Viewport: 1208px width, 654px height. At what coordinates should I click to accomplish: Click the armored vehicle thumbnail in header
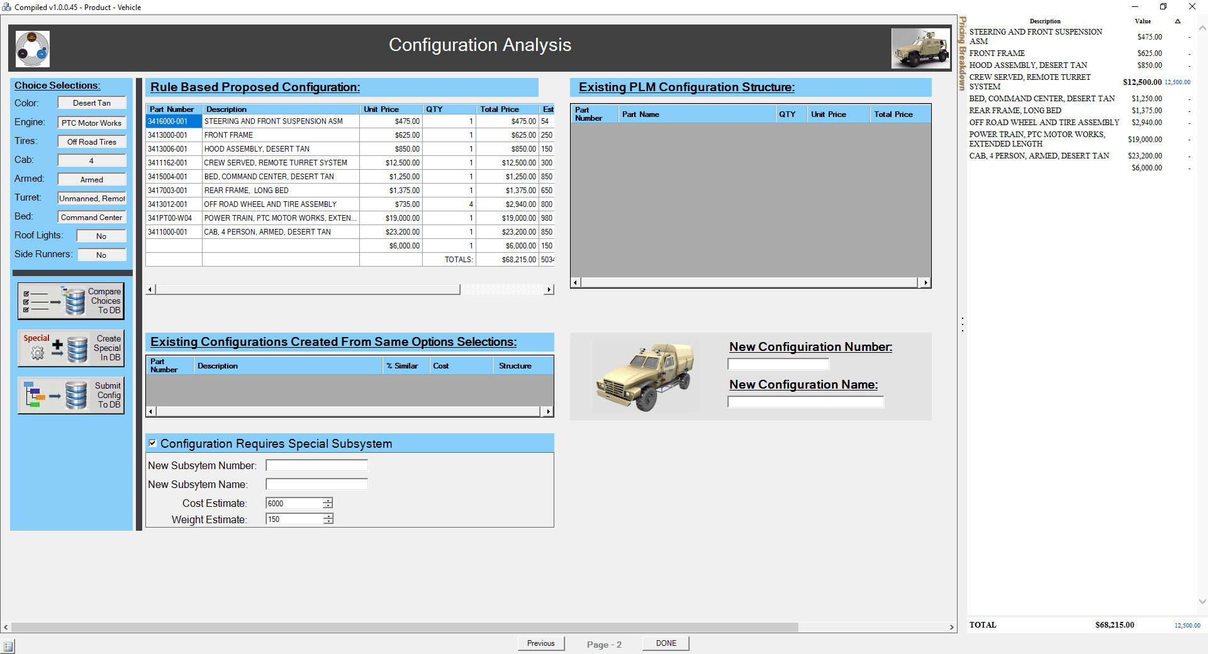tap(920, 48)
